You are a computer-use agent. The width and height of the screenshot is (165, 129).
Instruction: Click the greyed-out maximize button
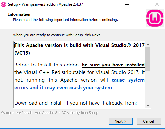point(142,4)
